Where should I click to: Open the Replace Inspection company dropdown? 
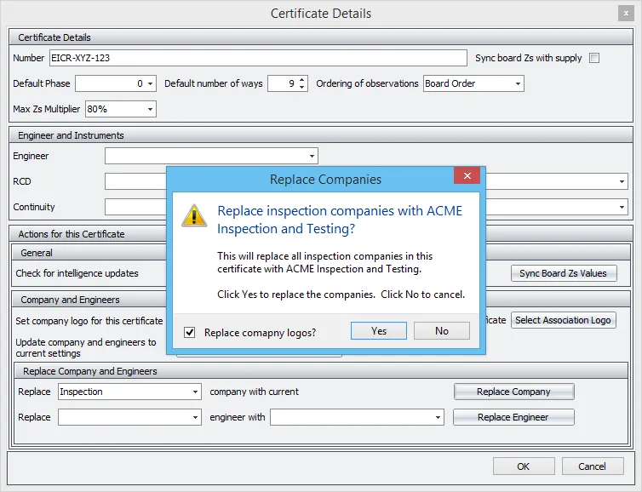(195, 392)
